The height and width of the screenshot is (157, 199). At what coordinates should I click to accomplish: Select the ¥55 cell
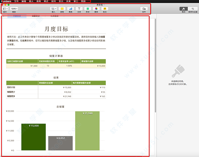[x=89, y=92]
